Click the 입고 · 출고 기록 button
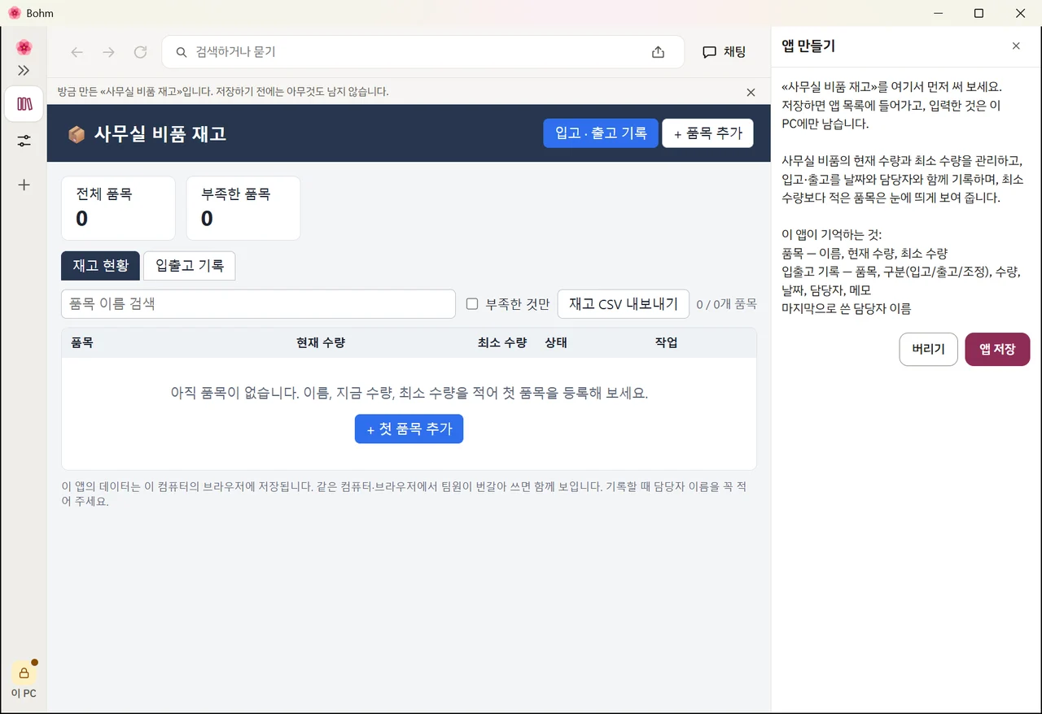 601,133
